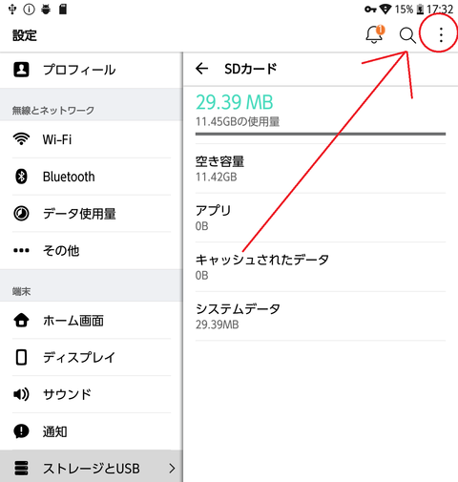Tap the Wi-Fi signal icon
Screen dimensions: 458x482
21,139
